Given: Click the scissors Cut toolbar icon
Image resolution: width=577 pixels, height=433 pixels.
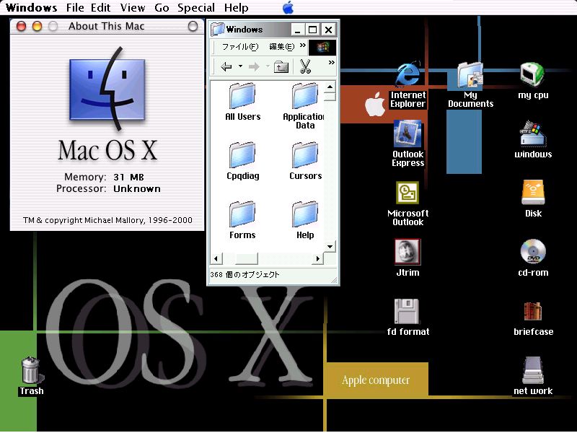Looking at the screenshot, I should point(305,66).
